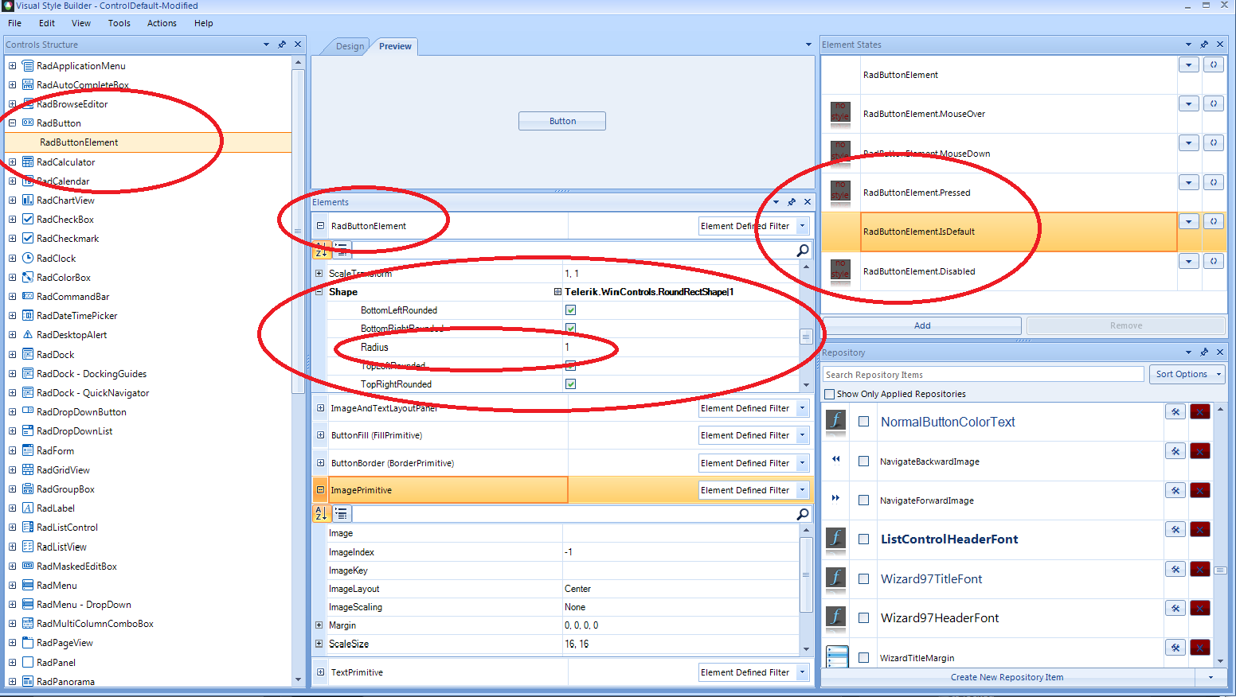1236x697 pixels.
Task: Check the NavigateForwardImage repository checkbox
Action: pos(863,500)
